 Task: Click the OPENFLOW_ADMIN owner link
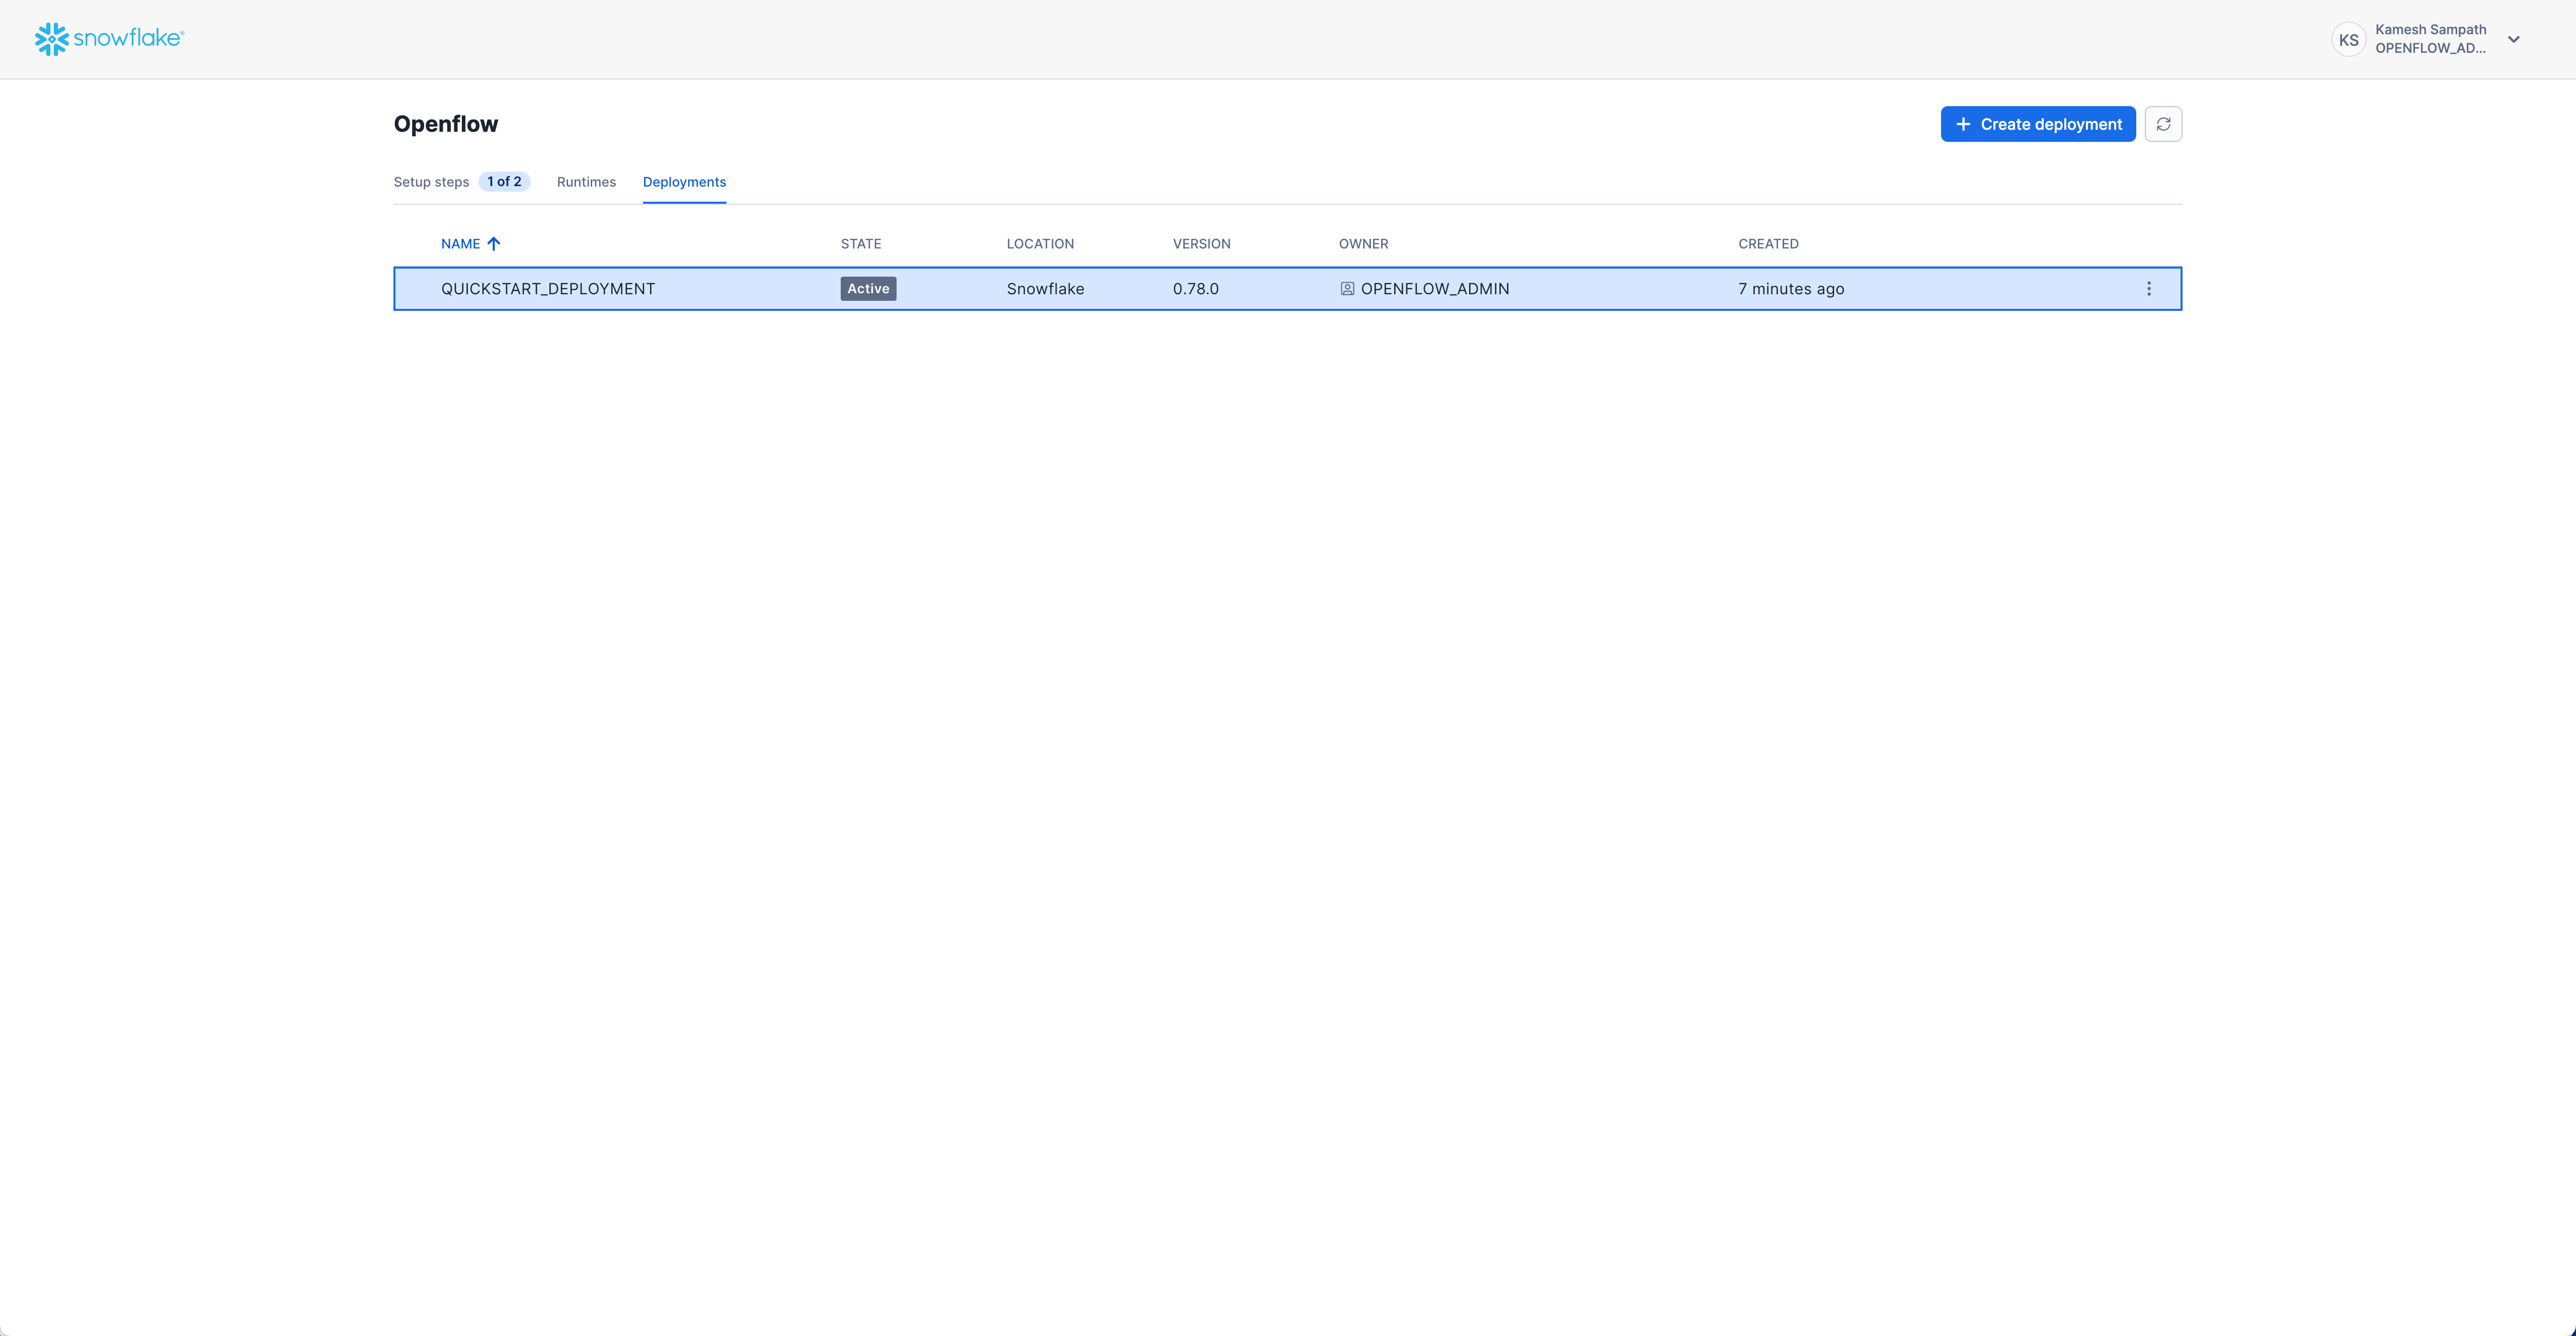pyautogui.click(x=1435, y=288)
